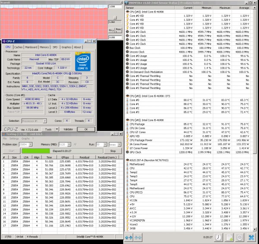
Task: Click the HWiNFO clock reset timer icon
Action: click(x=218, y=238)
